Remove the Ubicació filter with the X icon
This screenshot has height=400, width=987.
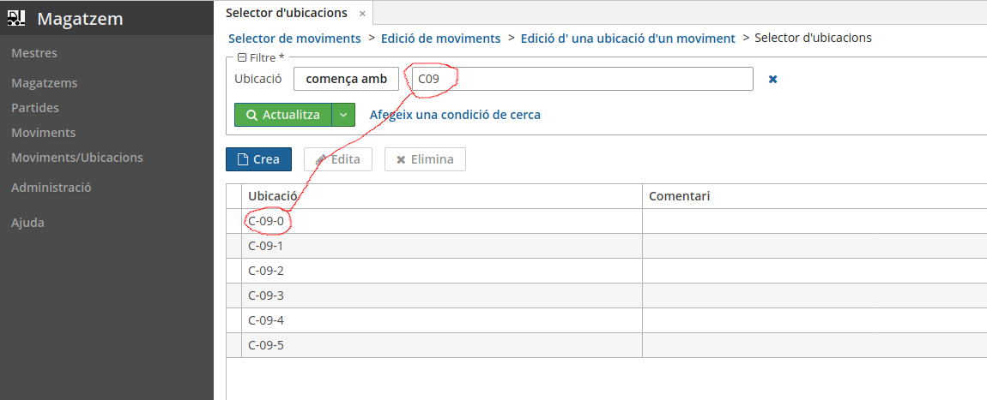(x=773, y=79)
